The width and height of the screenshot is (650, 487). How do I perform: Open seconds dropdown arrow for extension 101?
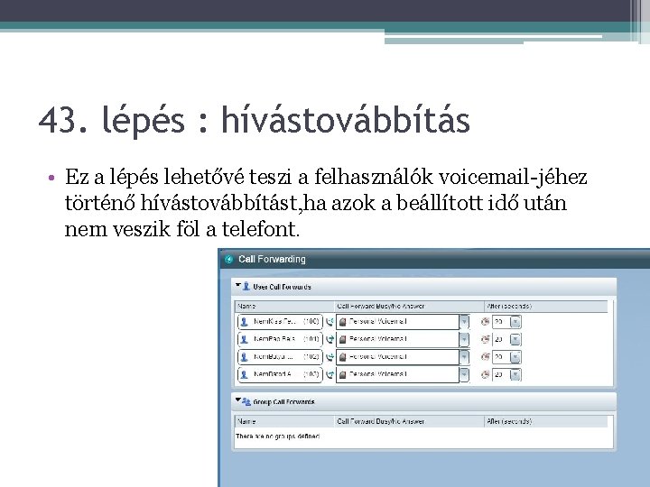pos(515,340)
